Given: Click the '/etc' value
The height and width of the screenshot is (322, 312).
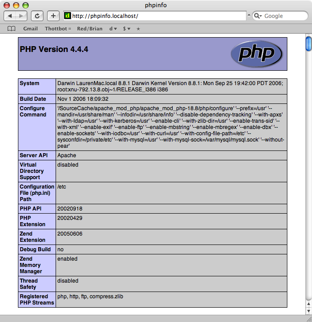Looking at the screenshot, I should [62, 187].
